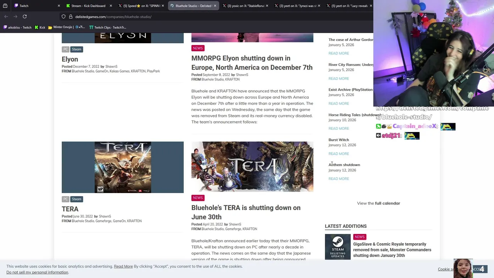Click READ MORE under Exist Archive
This screenshot has width=494, height=278.
(338, 103)
